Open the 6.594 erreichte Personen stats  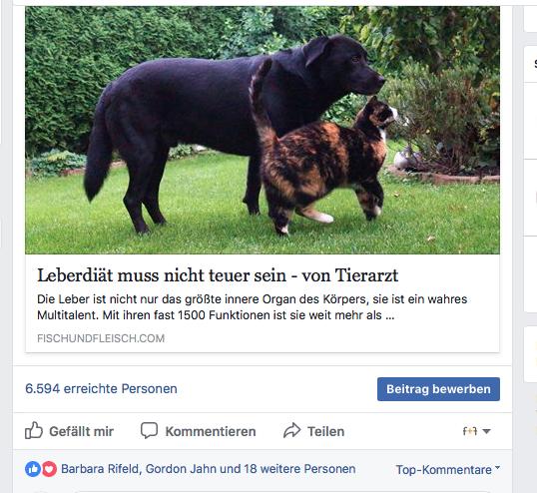click(101, 388)
